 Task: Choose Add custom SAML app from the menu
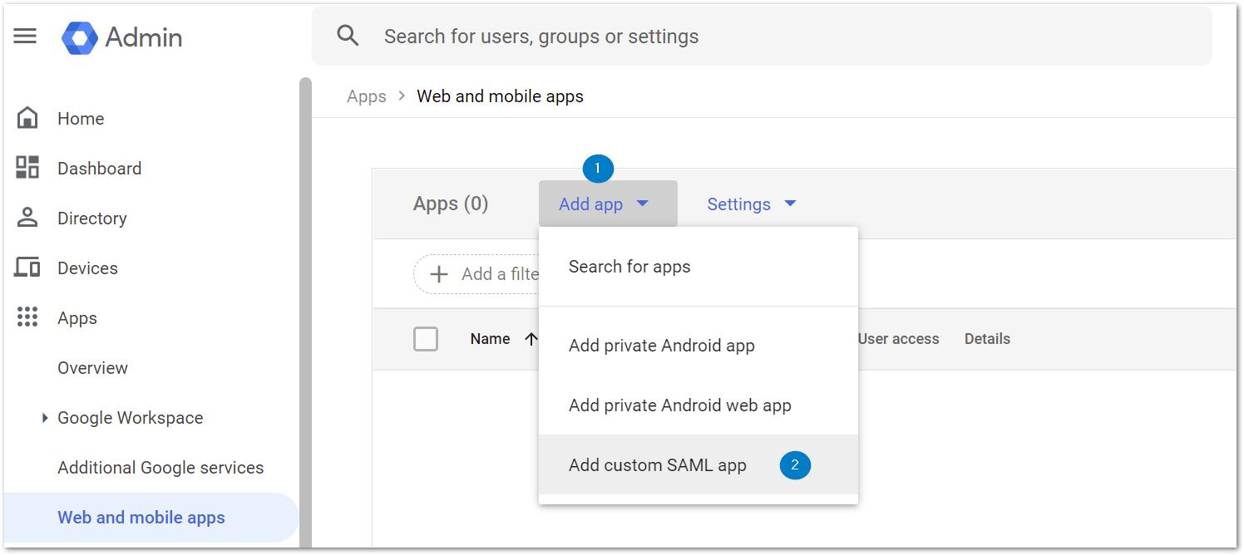tap(657, 464)
